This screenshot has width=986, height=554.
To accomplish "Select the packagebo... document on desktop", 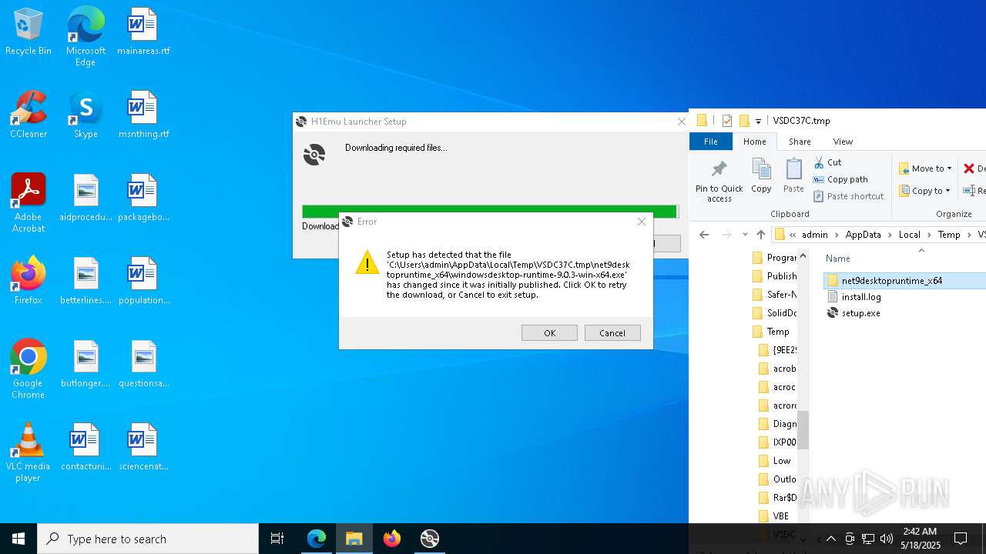I will (x=143, y=198).
